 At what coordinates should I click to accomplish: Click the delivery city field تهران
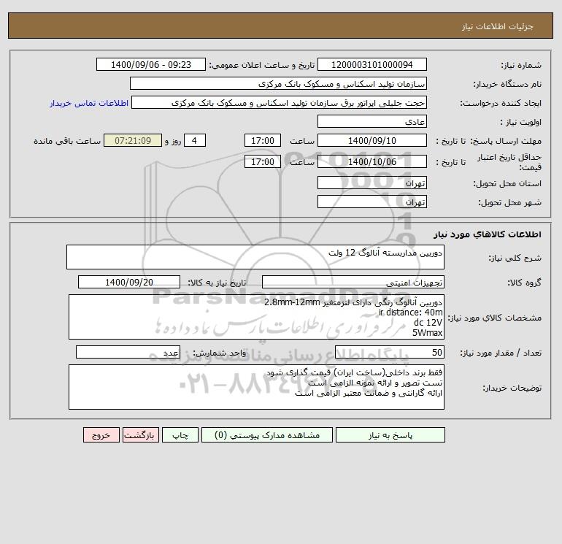coord(372,202)
